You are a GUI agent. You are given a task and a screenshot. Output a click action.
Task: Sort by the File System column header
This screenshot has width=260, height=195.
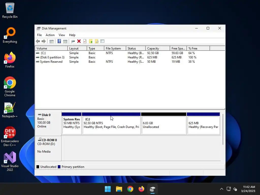115,48
